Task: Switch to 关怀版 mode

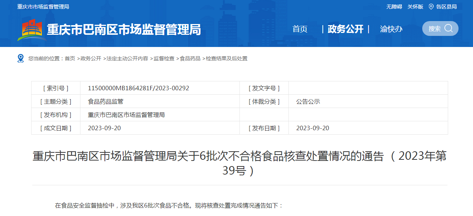Action: pyautogui.click(x=415, y=7)
